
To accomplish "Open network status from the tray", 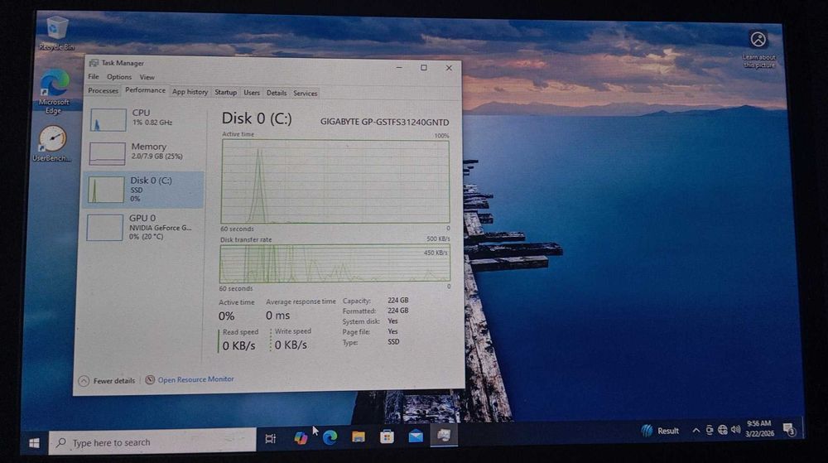I will 722,430.
